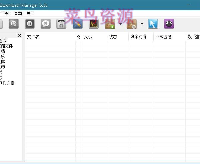Screen dimensions: 200x164
Task: Click the Stop Queue box icon
Action: tap(132, 24)
